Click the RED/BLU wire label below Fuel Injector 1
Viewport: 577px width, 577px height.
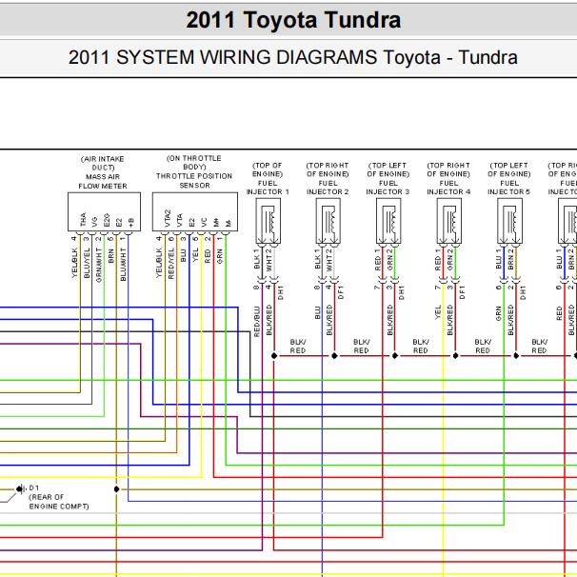point(257,321)
